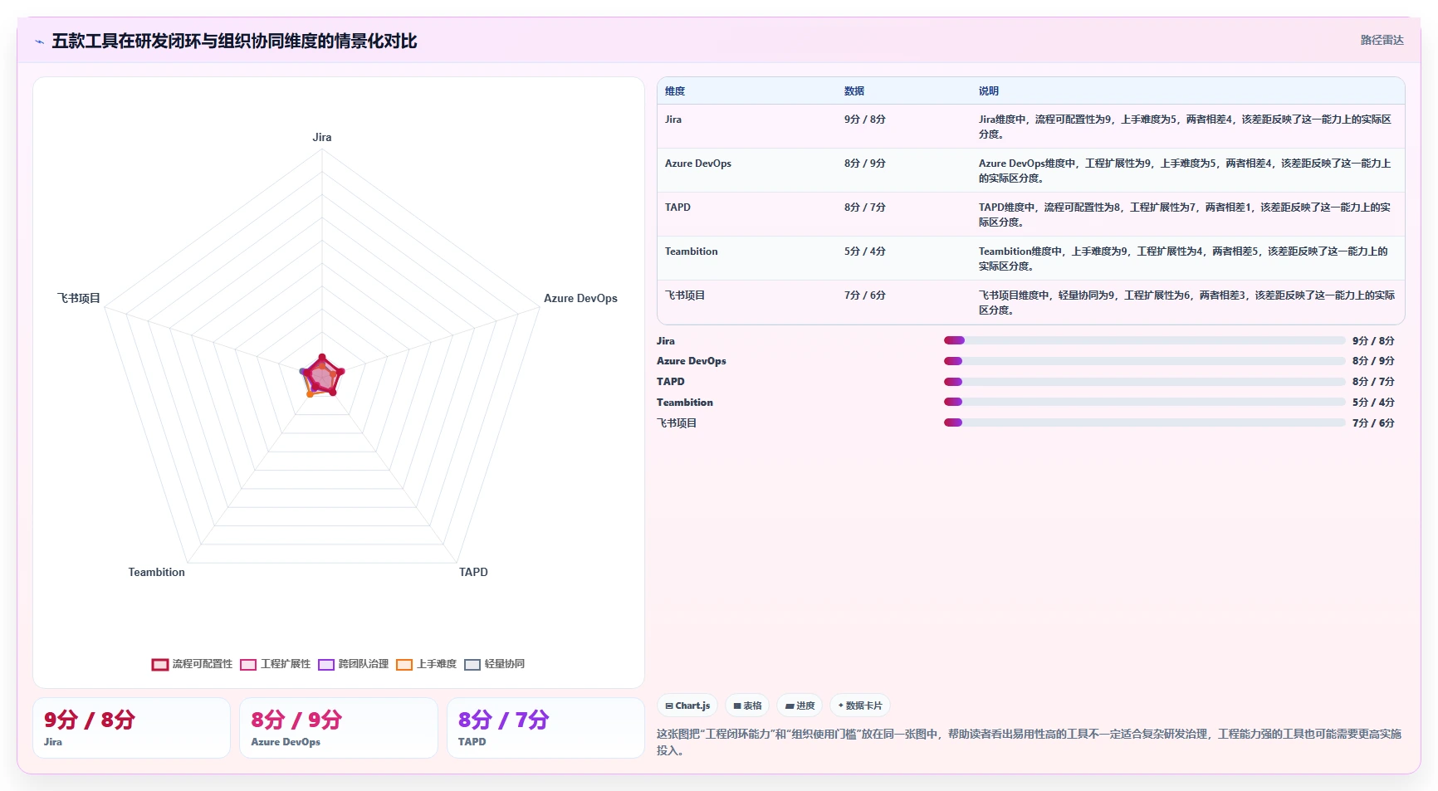Toggle the 跨团队治理 legend series
Viewport: 1438px width, 791px height.
click(x=353, y=664)
